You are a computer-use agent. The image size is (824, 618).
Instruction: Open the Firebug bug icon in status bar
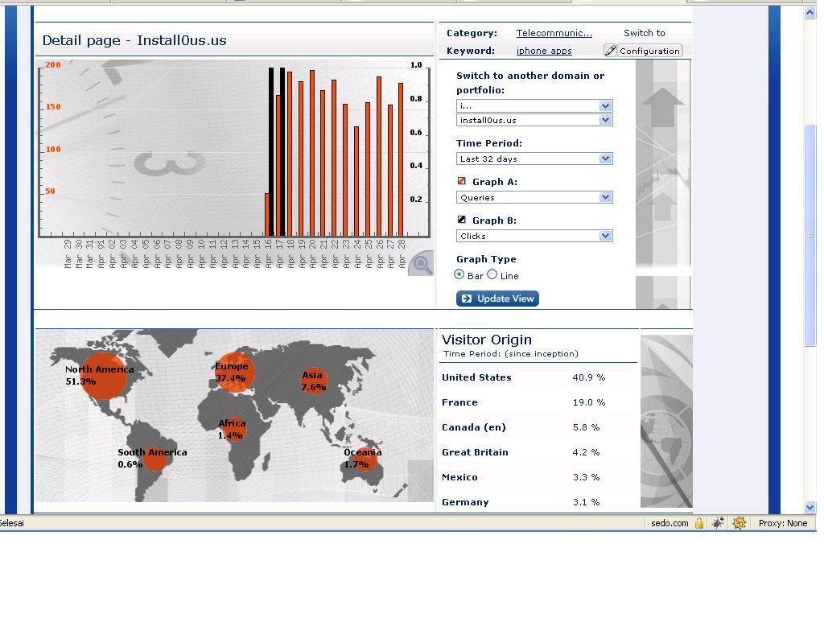(718, 523)
